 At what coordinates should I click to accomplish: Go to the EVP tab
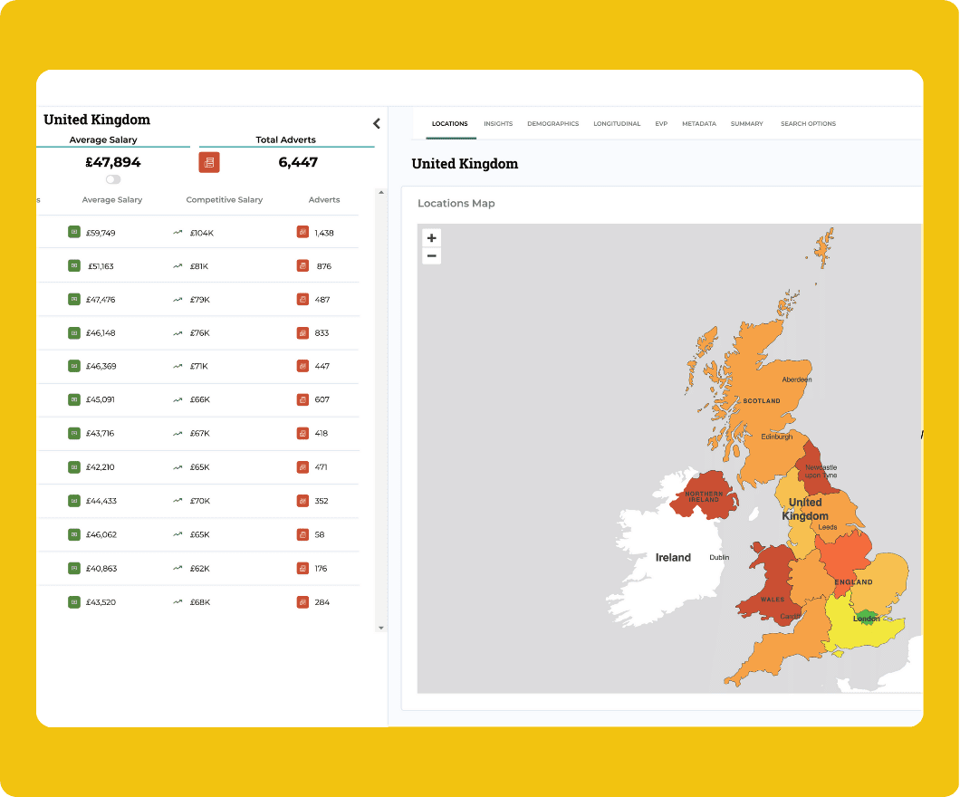[661, 124]
